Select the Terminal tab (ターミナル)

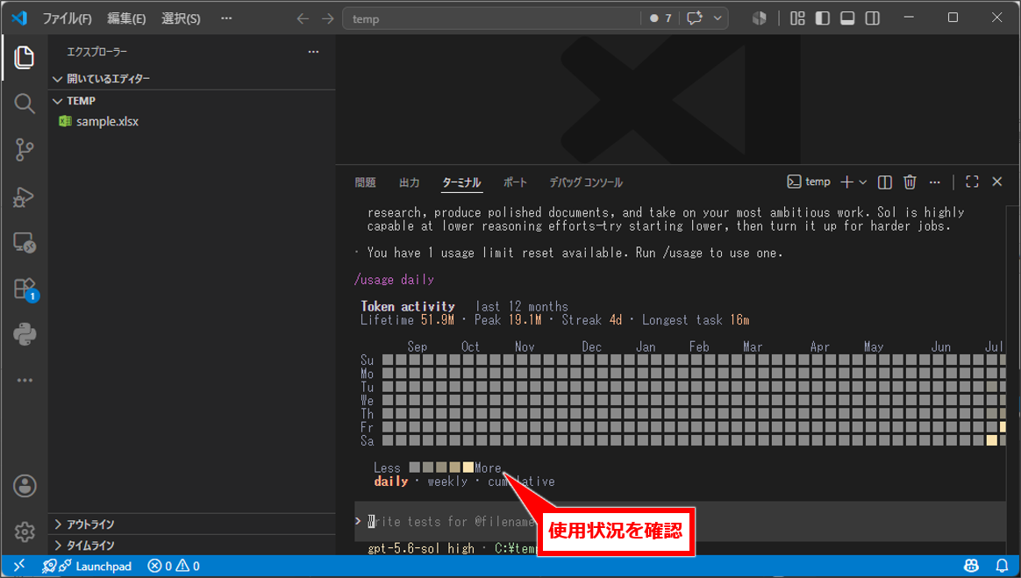coord(461,182)
